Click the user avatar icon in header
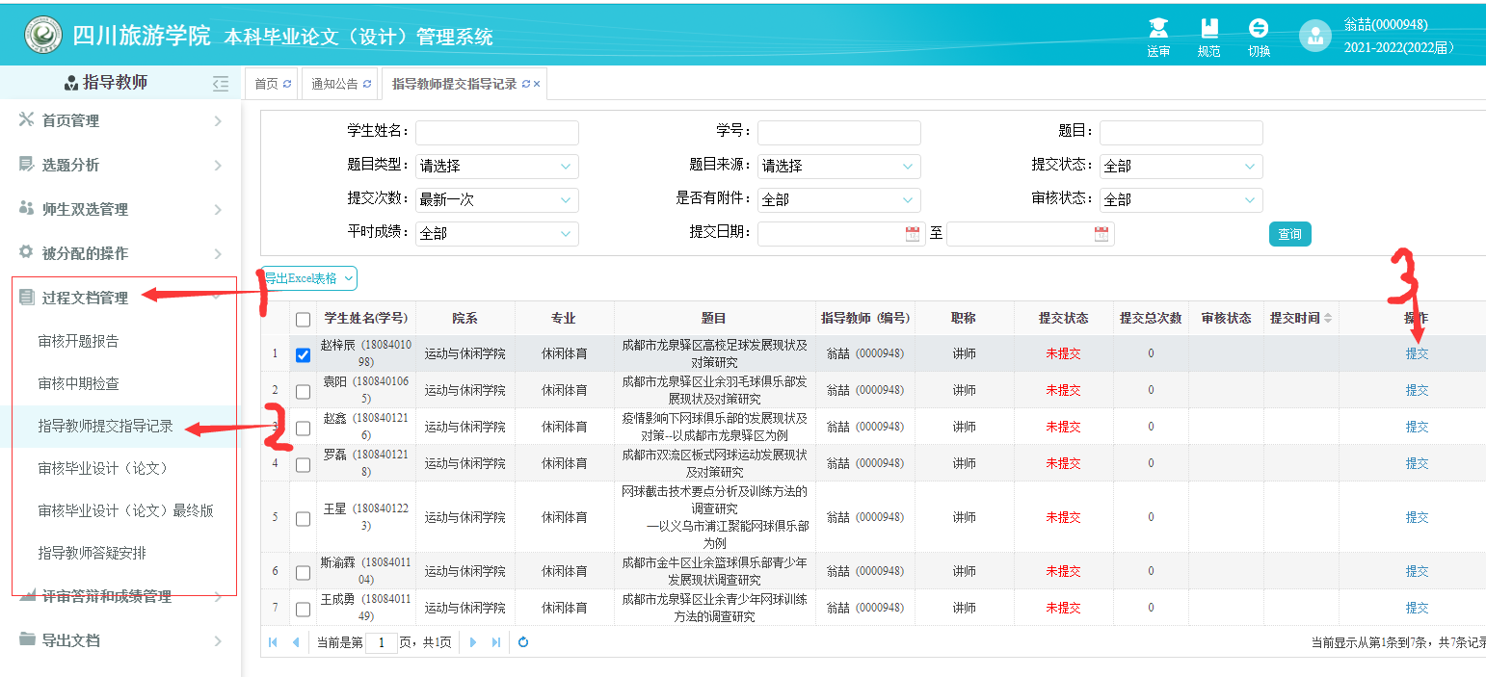Screen dimensions: 1486x677 1314,36
